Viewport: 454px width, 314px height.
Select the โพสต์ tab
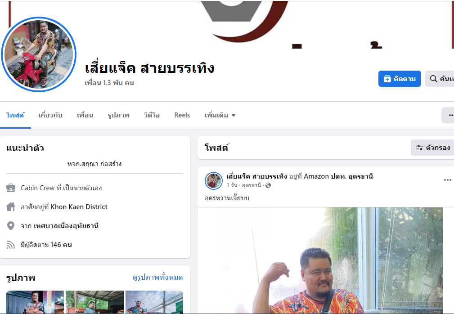pyautogui.click(x=15, y=115)
